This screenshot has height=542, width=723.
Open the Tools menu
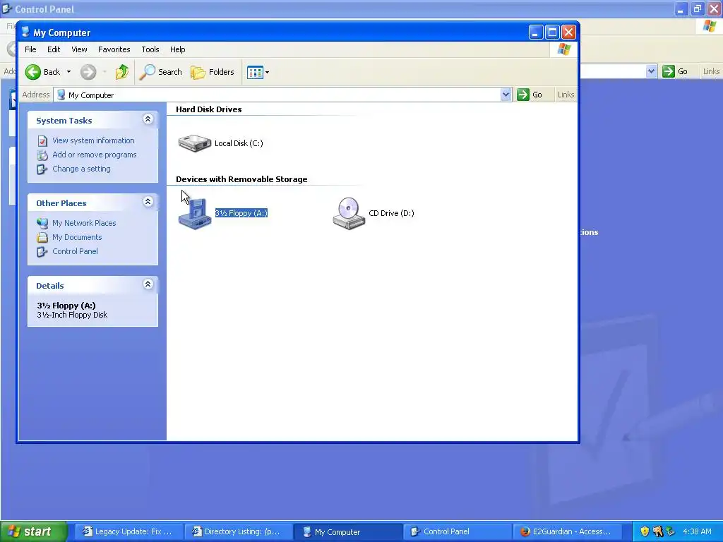click(x=150, y=49)
